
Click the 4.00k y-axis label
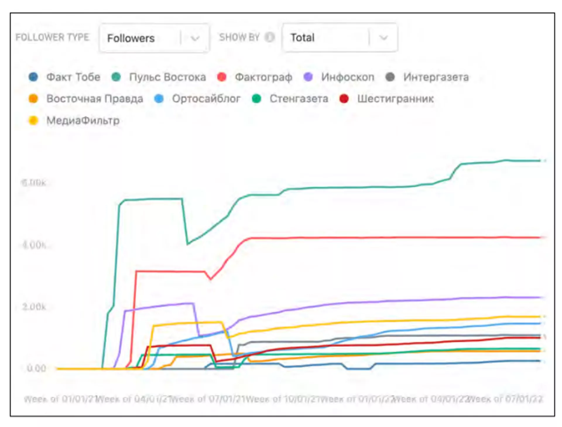(x=34, y=245)
